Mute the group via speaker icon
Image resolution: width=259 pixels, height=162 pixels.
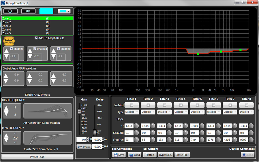click(28, 11)
